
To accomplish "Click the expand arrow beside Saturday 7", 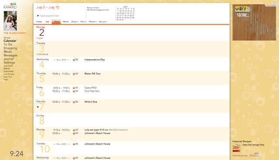I will [x=38, y=107].
